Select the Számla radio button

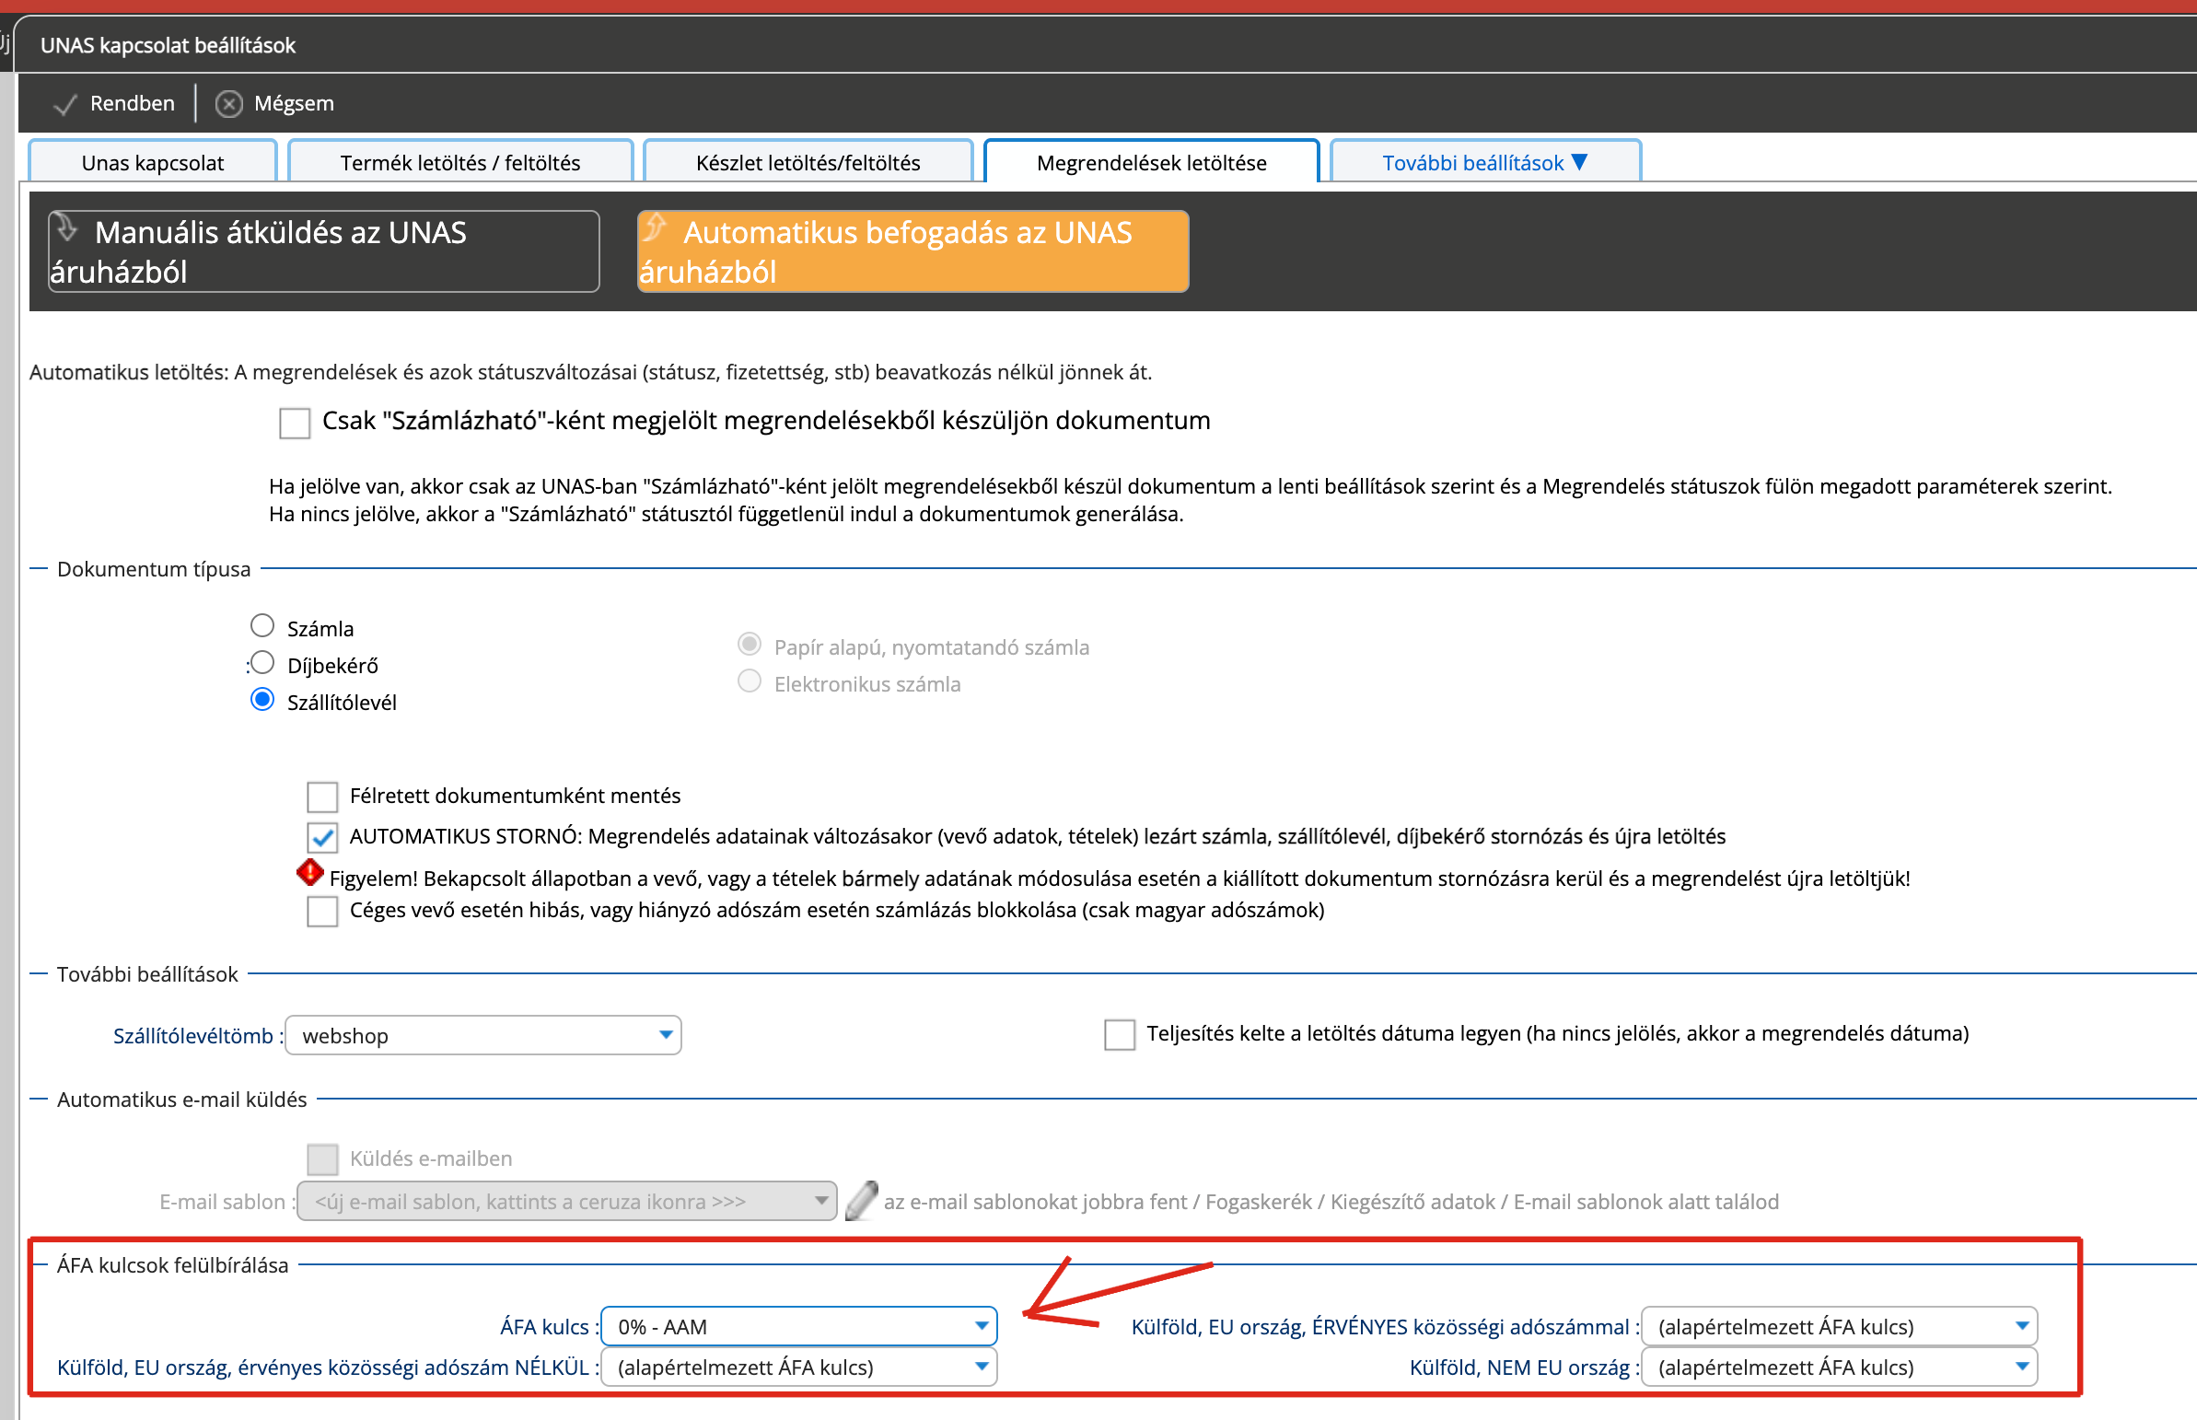click(x=262, y=626)
